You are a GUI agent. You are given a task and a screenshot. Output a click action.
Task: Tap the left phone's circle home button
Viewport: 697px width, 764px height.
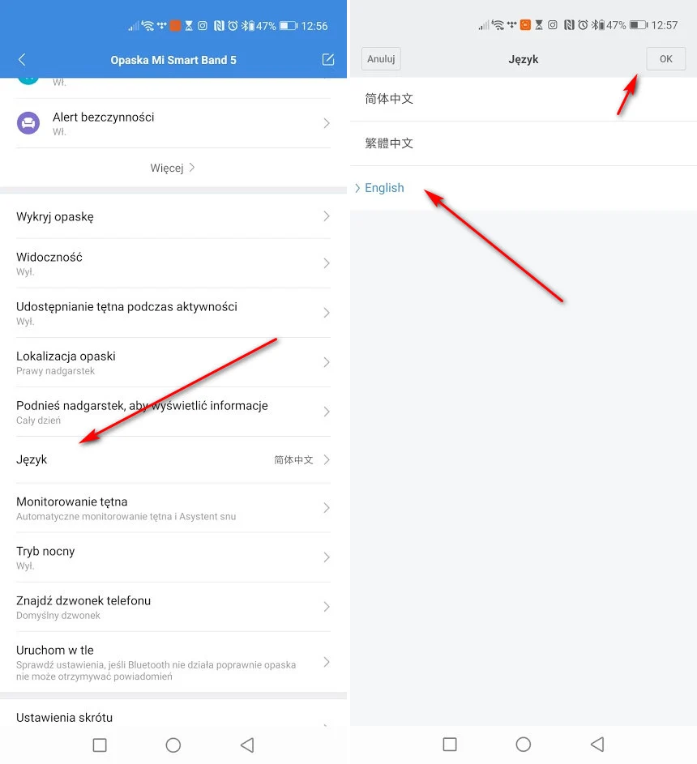pos(173,745)
